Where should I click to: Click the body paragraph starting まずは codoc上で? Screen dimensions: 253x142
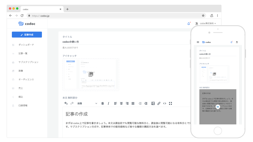click(x=128, y=125)
